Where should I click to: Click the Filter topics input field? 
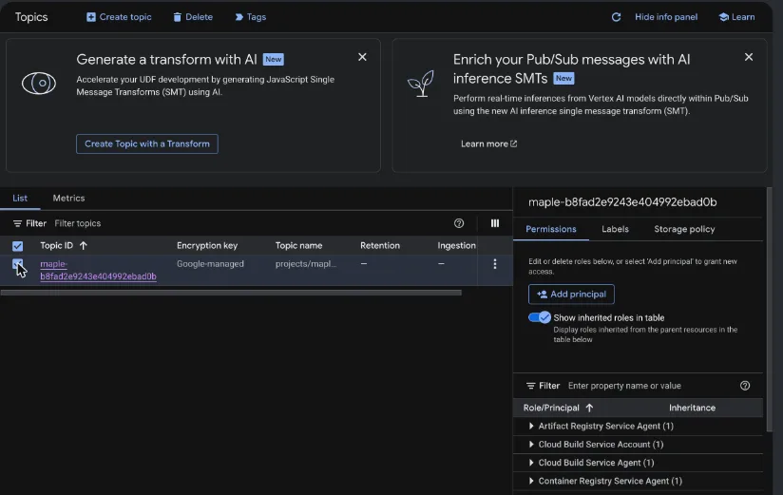tap(250, 223)
